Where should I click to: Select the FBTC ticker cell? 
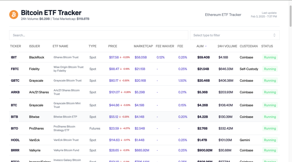(x=15, y=69)
